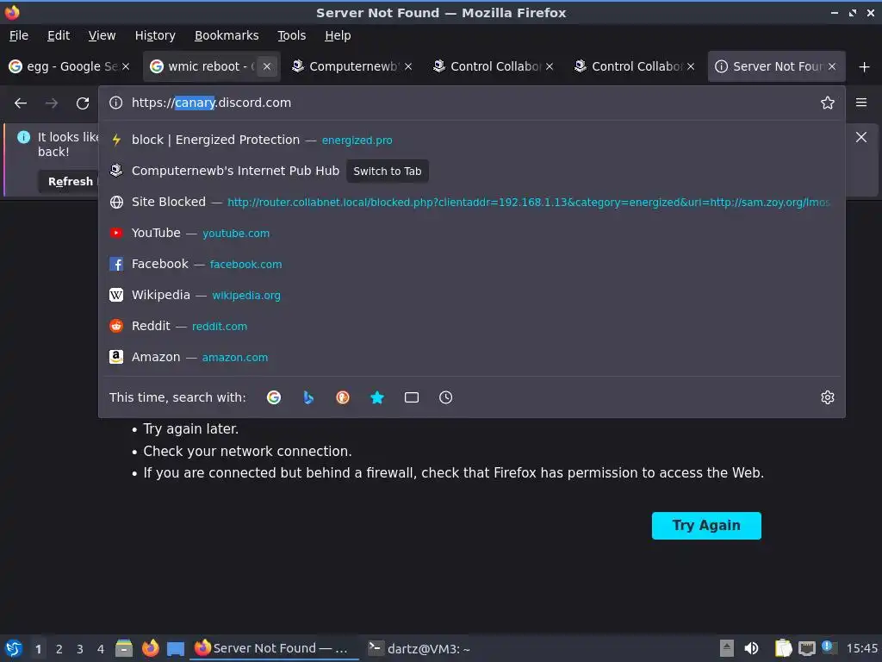882x662 pixels.
Task: Choose the YouTube suggestion
Action: point(471,233)
